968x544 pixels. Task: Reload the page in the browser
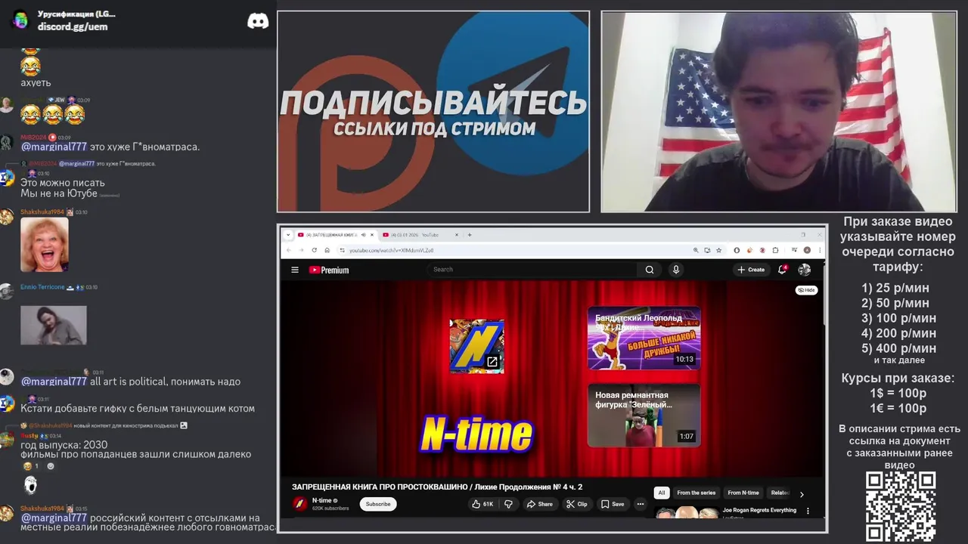click(x=314, y=250)
